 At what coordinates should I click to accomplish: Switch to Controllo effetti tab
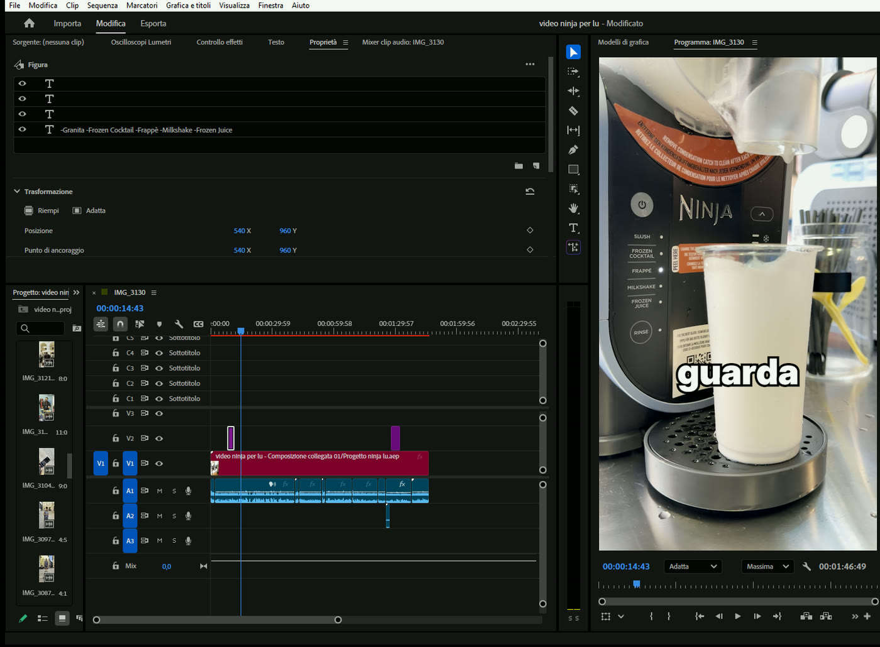pyautogui.click(x=219, y=42)
